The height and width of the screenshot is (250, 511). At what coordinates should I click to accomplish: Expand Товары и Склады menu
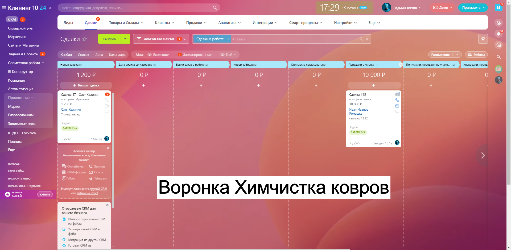point(126,23)
